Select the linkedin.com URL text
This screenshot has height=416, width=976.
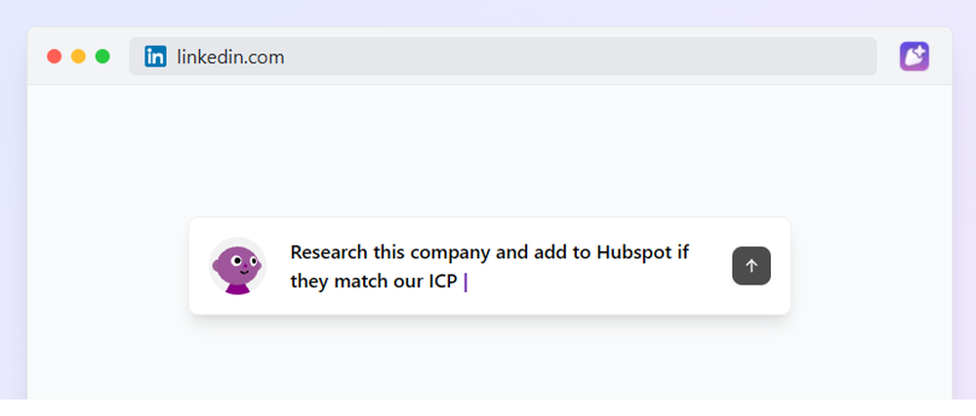(x=230, y=57)
